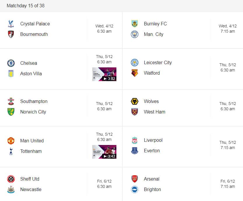Screen dimensions: 243x201
Task: Open the Burnley FC team page
Action: 155,24
